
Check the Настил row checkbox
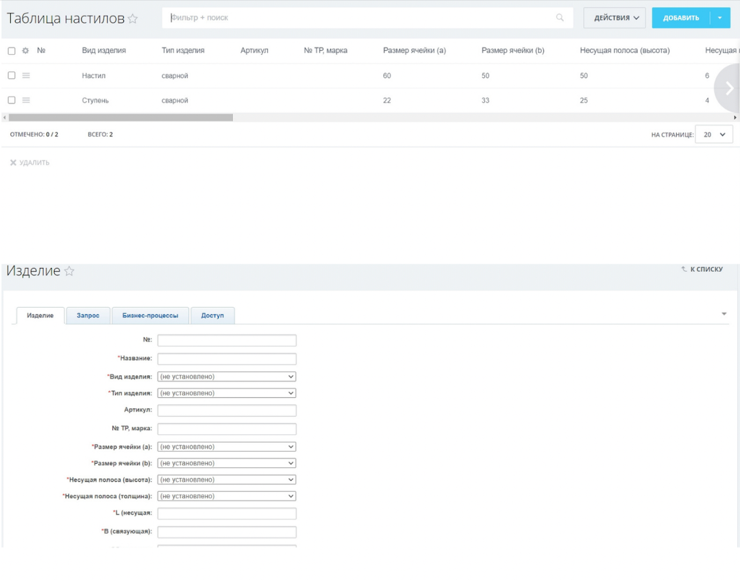(x=12, y=75)
